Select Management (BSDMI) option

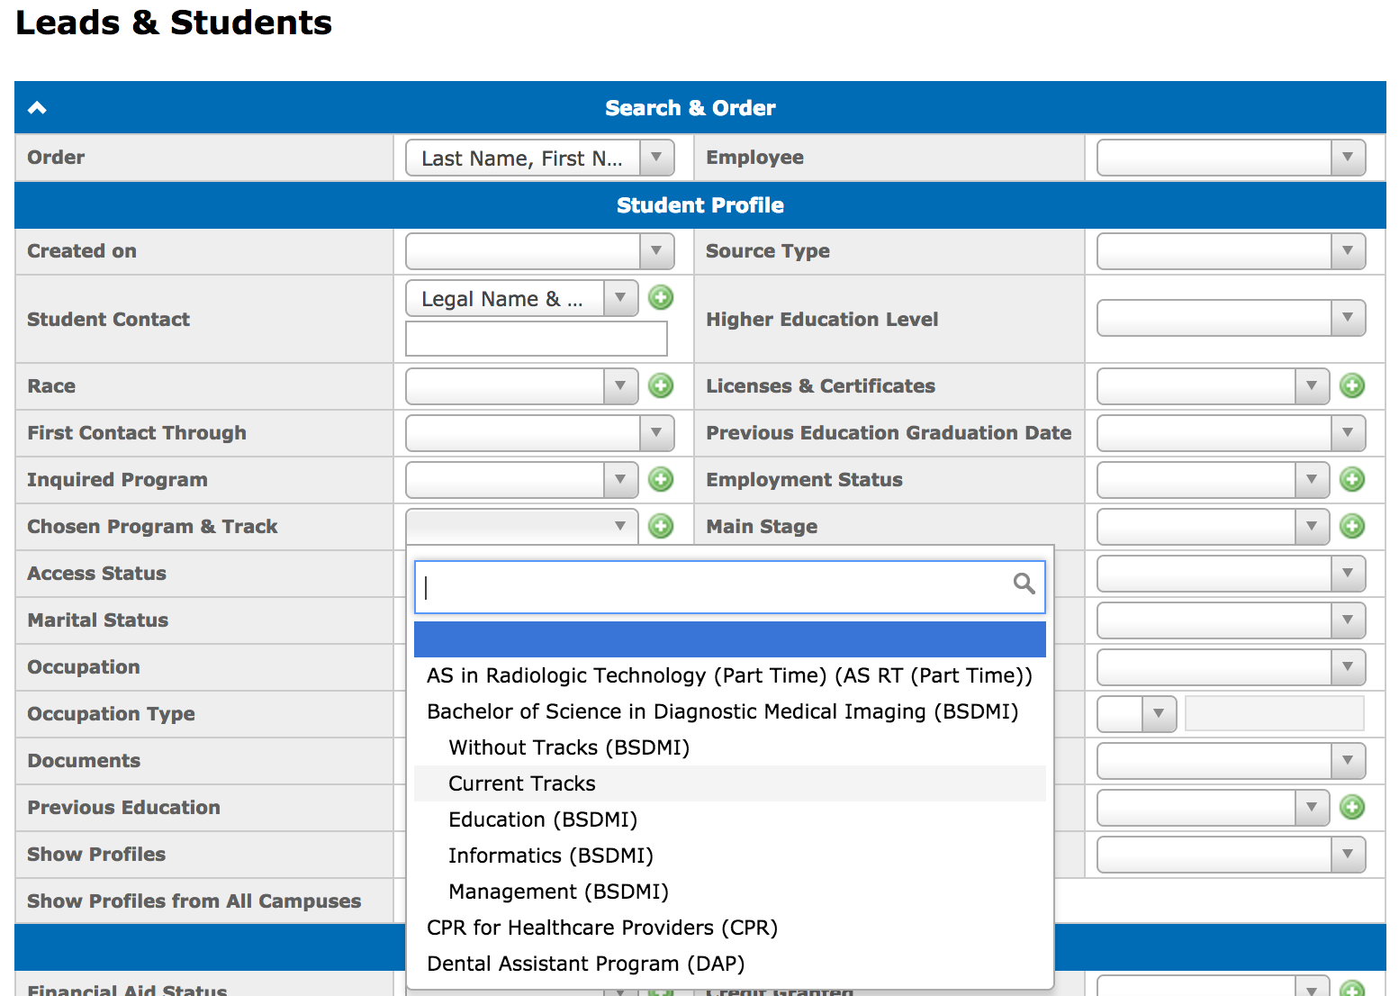[729, 892]
